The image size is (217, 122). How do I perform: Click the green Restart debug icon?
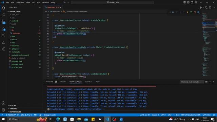pyautogui.click(x=191, y=12)
